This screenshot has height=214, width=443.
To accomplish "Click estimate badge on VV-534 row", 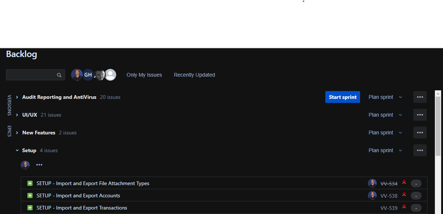I will 416,184.
